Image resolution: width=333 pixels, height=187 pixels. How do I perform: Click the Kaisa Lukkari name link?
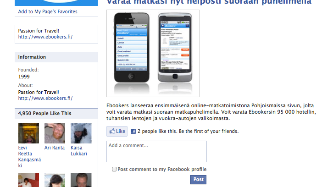point(79,151)
